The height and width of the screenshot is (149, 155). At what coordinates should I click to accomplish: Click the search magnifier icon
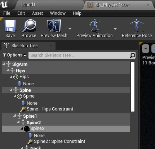[132, 55]
